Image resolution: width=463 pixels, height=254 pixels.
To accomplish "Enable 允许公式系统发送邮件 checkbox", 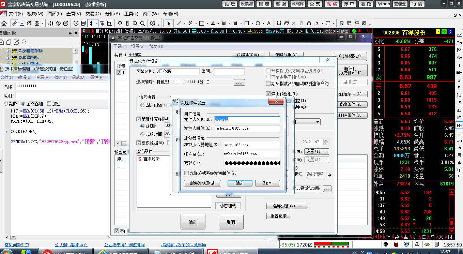I will [x=186, y=173].
